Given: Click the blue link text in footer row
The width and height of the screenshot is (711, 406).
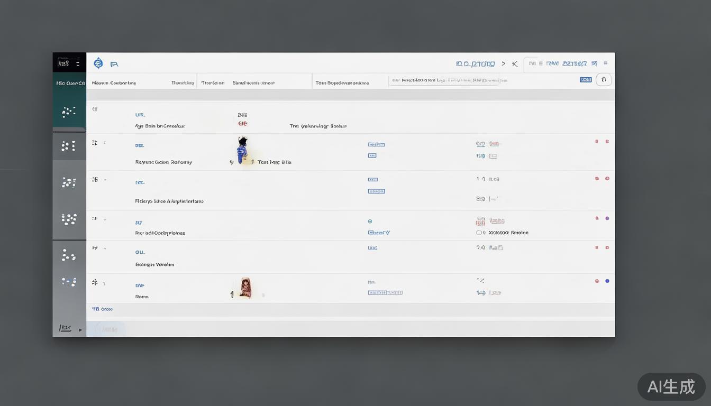Looking at the screenshot, I should 102,309.
